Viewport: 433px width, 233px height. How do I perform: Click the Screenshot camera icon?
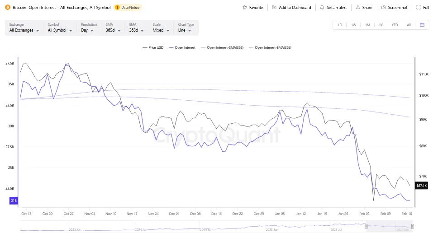pyautogui.click(x=384, y=8)
